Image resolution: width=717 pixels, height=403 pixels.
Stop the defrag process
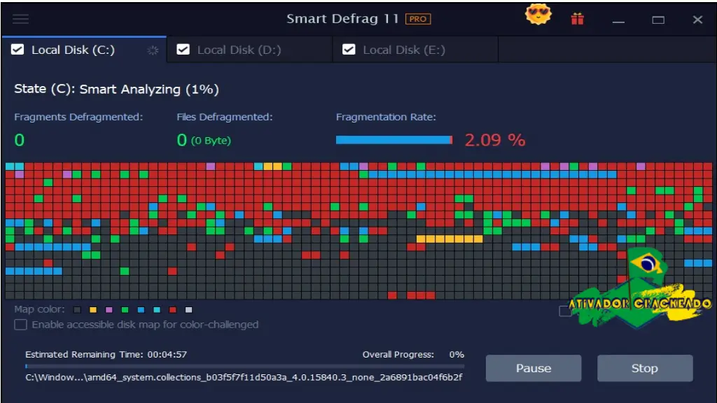[645, 368]
